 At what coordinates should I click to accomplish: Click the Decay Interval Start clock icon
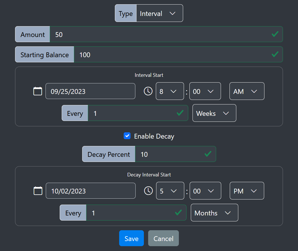[148, 191]
